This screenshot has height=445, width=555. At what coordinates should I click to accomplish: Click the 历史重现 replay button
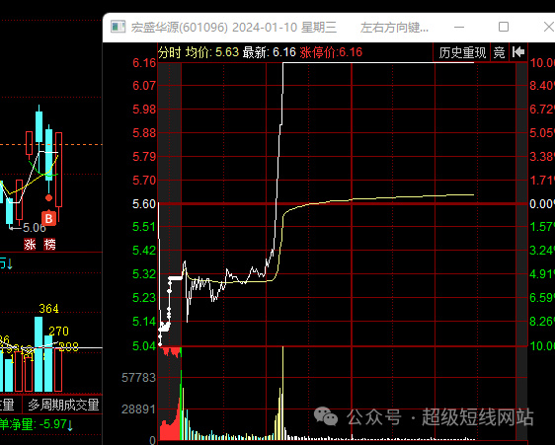coord(462,52)
